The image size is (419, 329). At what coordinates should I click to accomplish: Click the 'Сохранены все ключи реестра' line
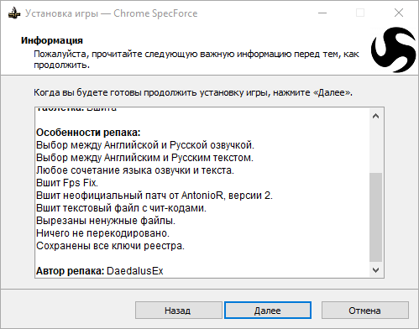[x=110, y=246]
